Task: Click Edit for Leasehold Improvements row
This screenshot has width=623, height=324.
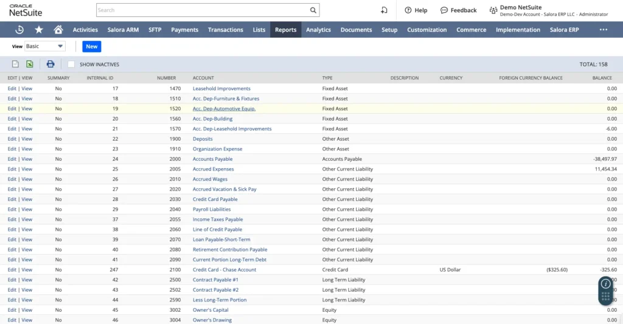Action: [x=12, y=88]
